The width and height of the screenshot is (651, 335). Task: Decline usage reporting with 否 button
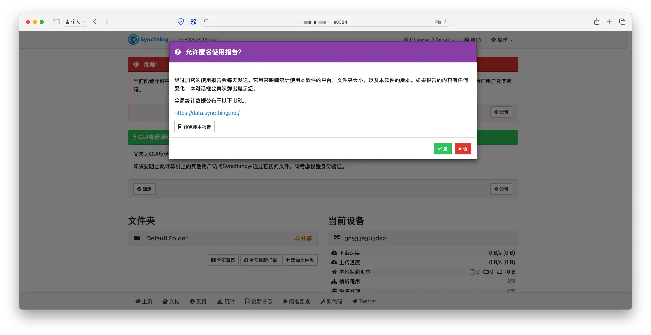463,149
